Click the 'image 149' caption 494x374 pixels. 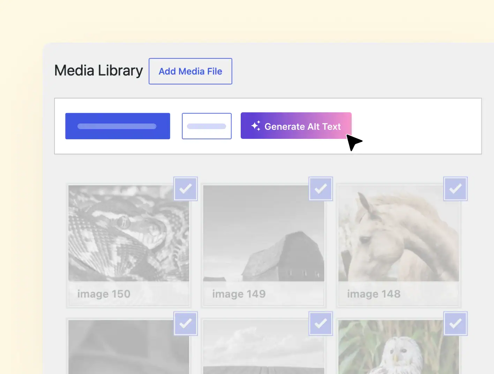239,294
